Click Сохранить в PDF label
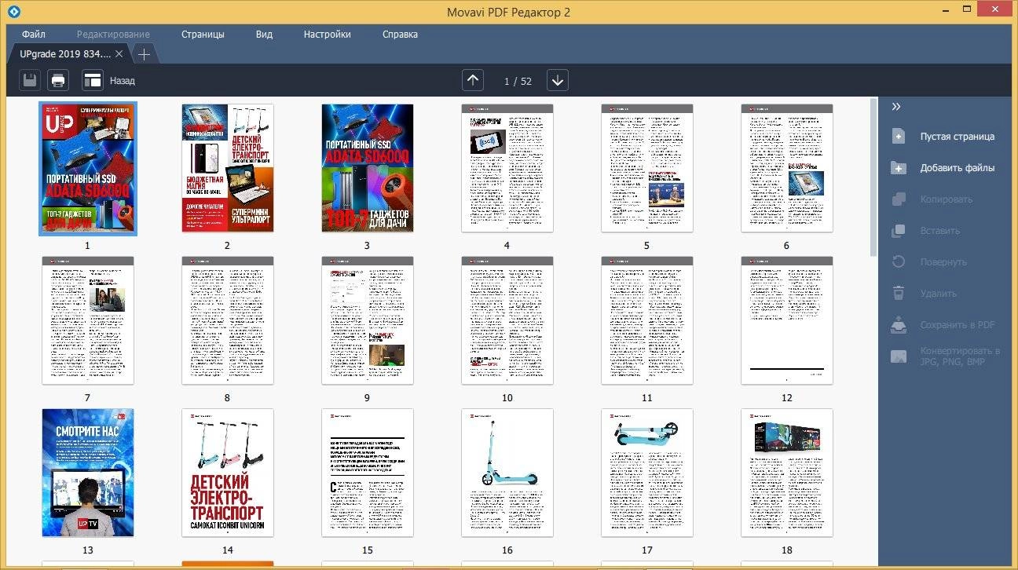1018x570 pixels. tap(958, 324)
